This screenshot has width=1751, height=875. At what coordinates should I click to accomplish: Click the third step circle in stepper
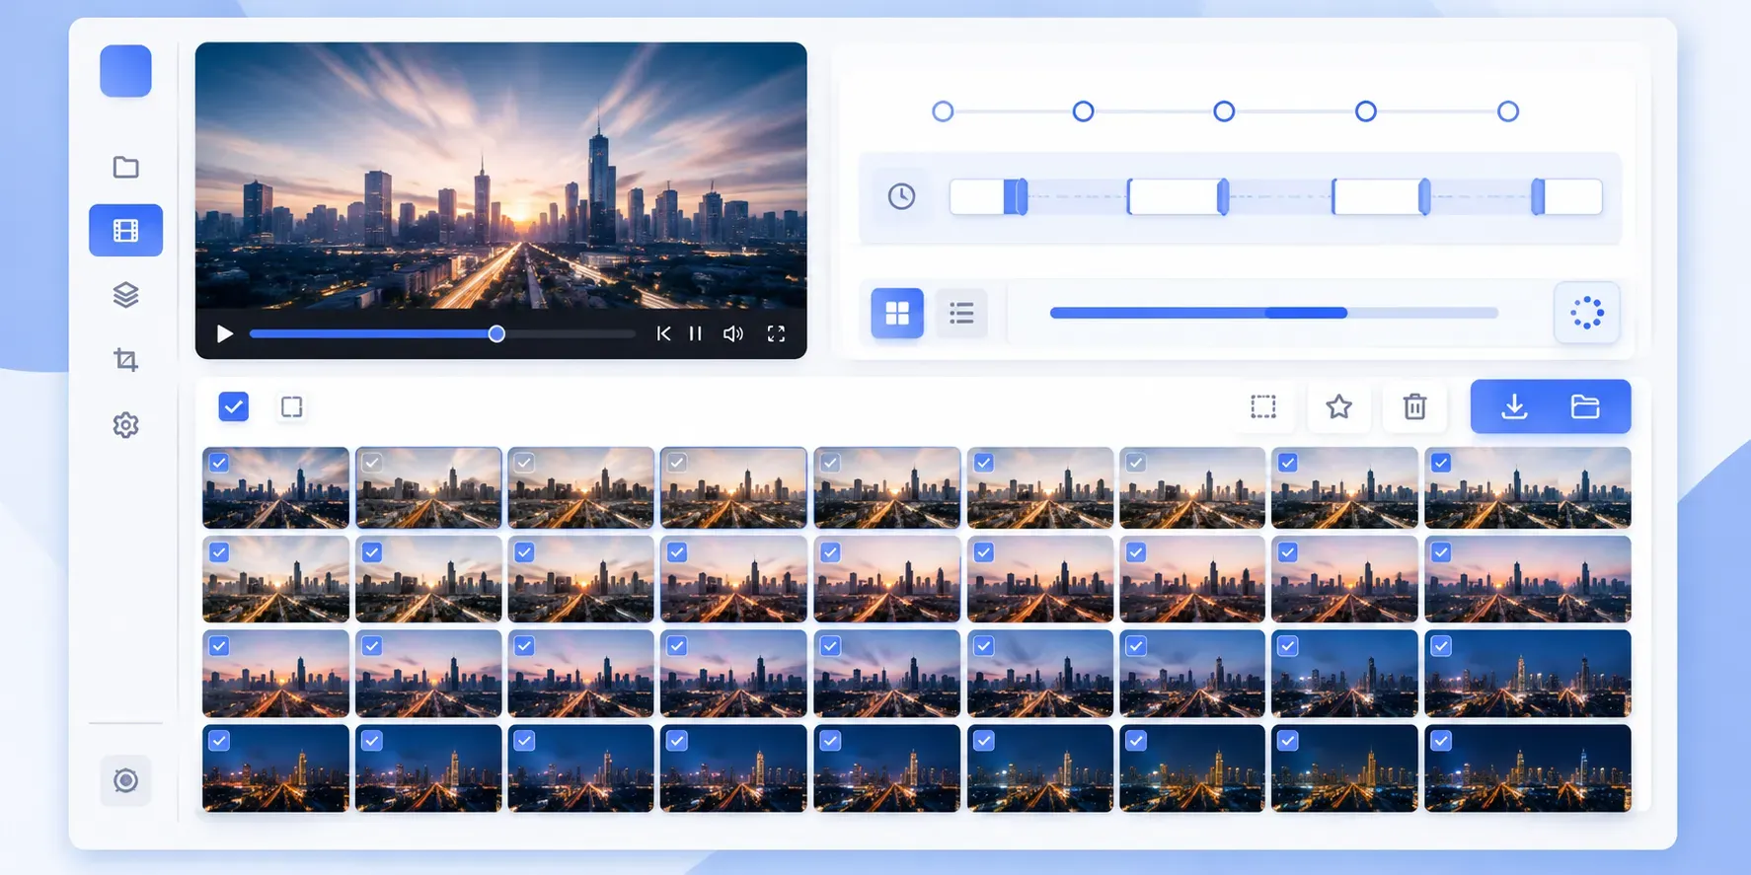[x=1224, y=111]
